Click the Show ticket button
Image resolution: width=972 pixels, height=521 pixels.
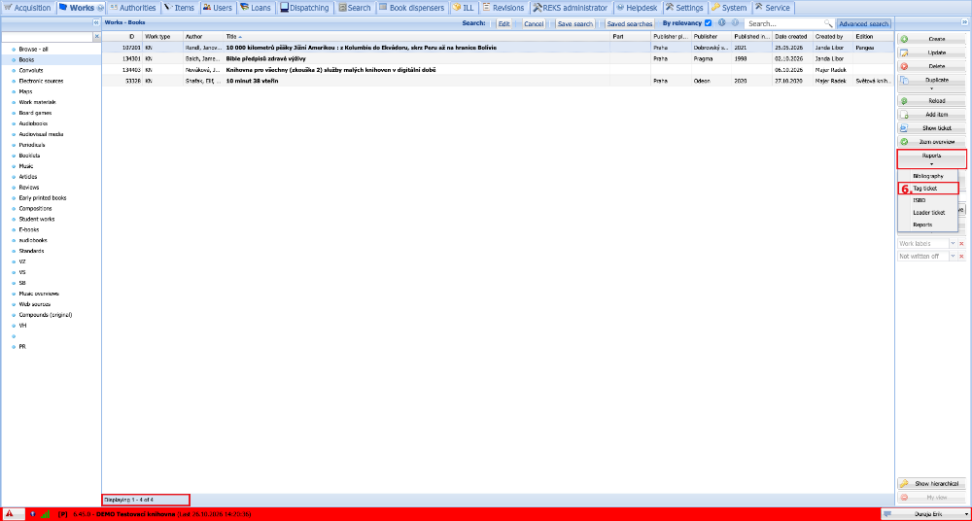pyautogui.click(x=931, y=128)
